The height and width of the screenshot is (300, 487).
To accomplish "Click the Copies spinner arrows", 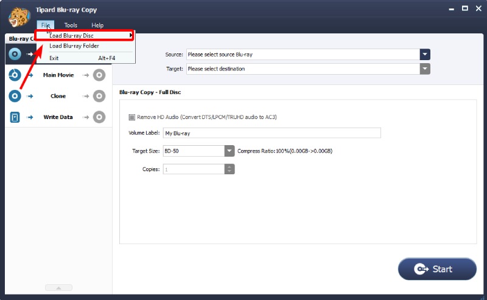I will tap(229, 169).
